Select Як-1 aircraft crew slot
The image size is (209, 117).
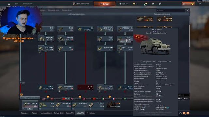point(46,106)
